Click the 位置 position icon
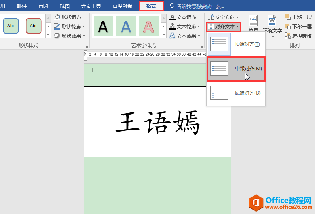 tap(253, 20)
